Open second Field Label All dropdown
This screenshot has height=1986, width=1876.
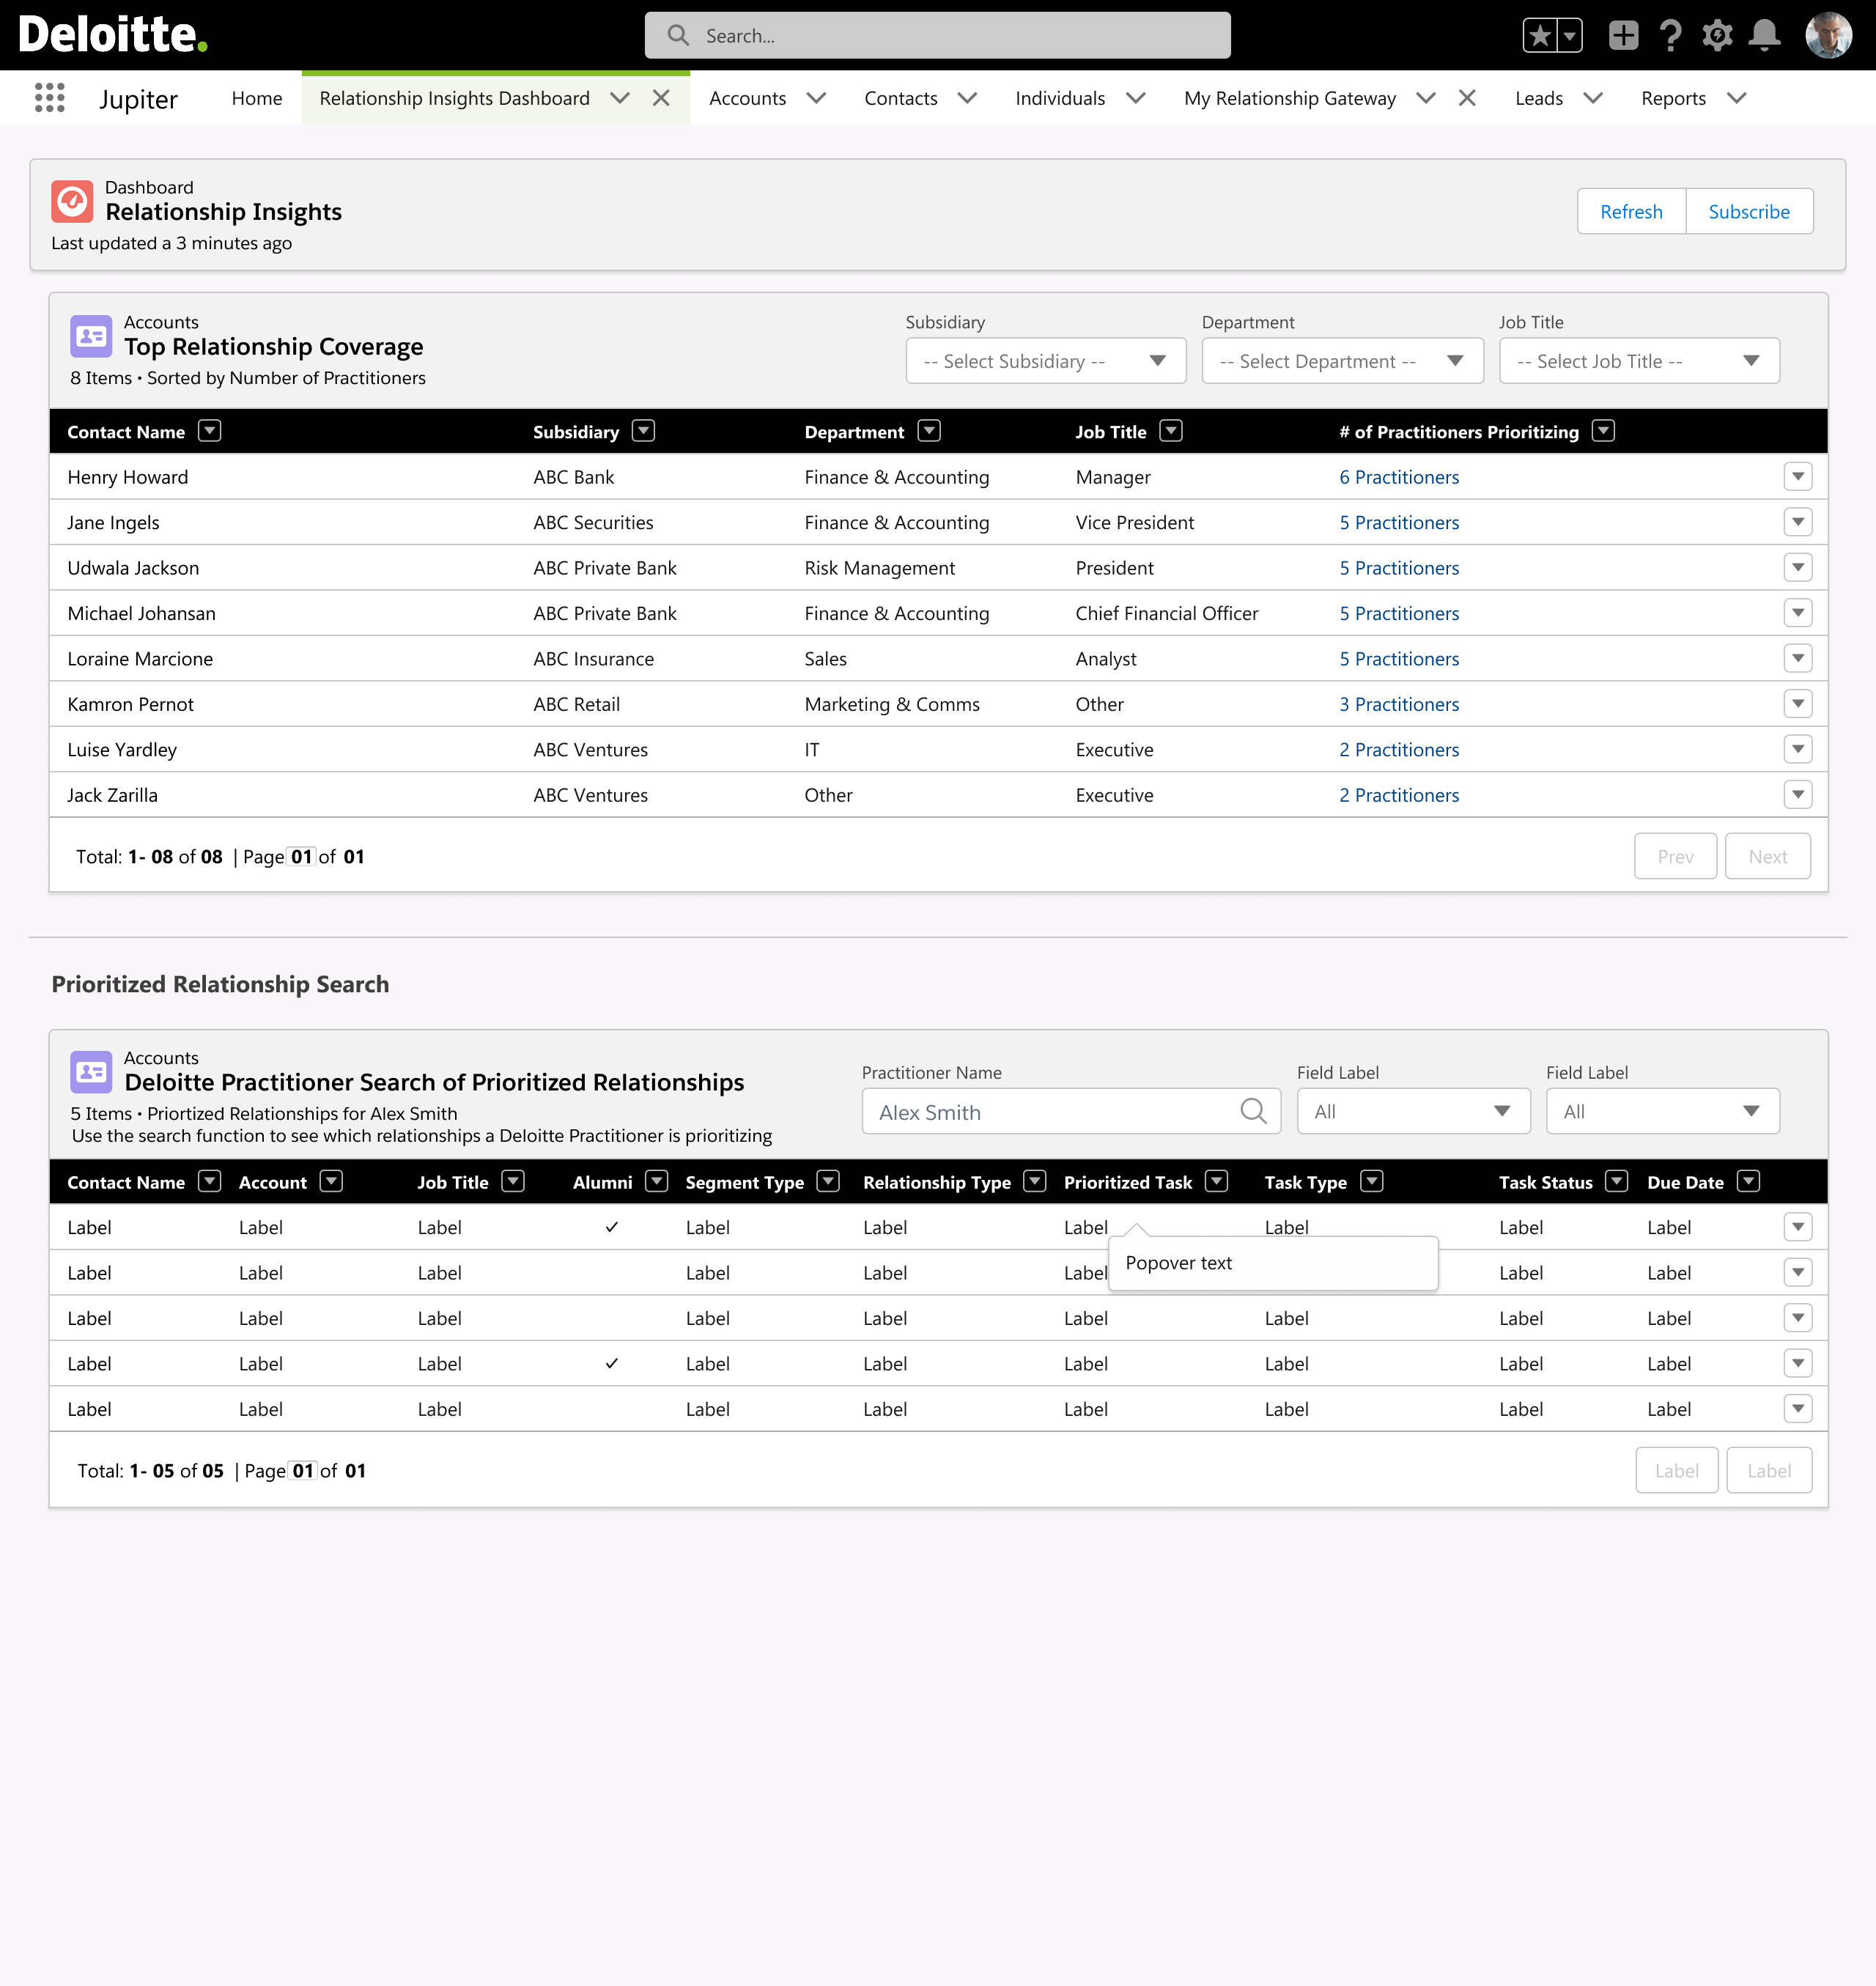1662,1111
